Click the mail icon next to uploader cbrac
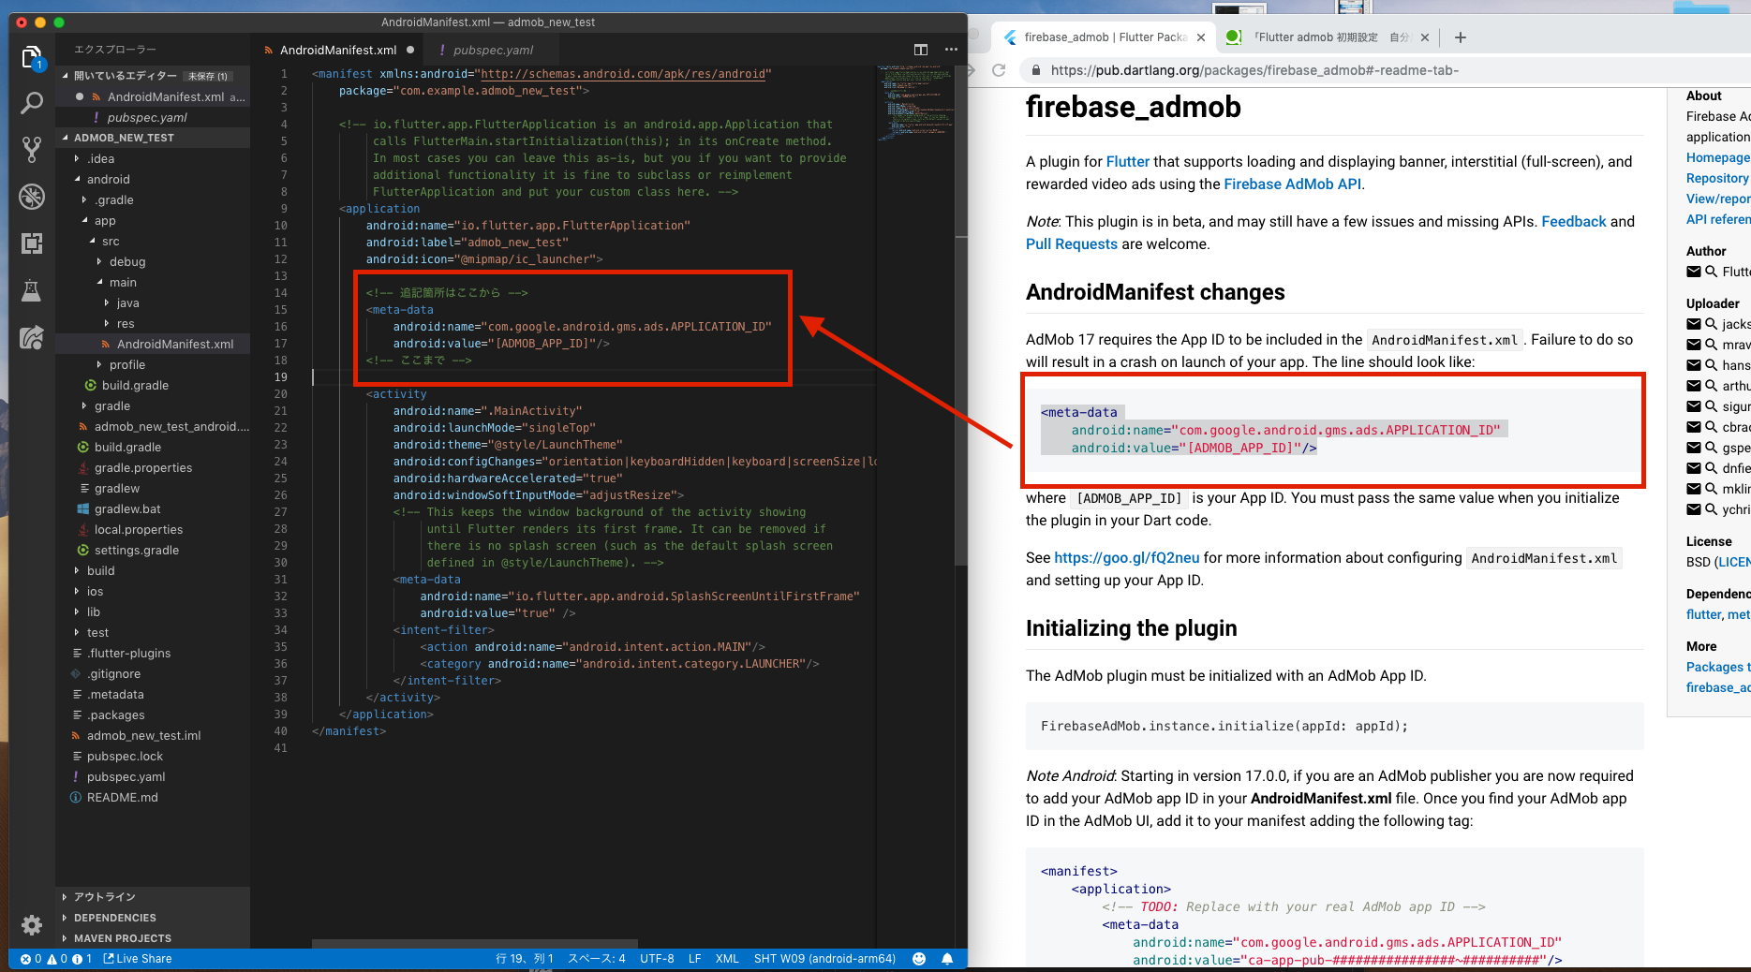This screenshot has width=1751, height=972. pyautogui.click(x=1694, y=427)
